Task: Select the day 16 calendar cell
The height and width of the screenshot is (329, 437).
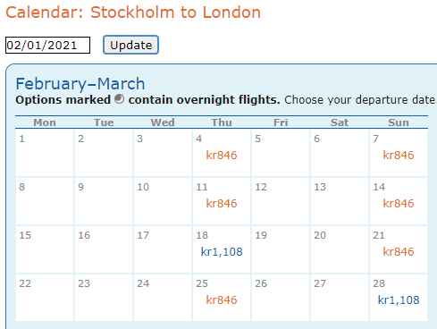Action: pos(104,249)
